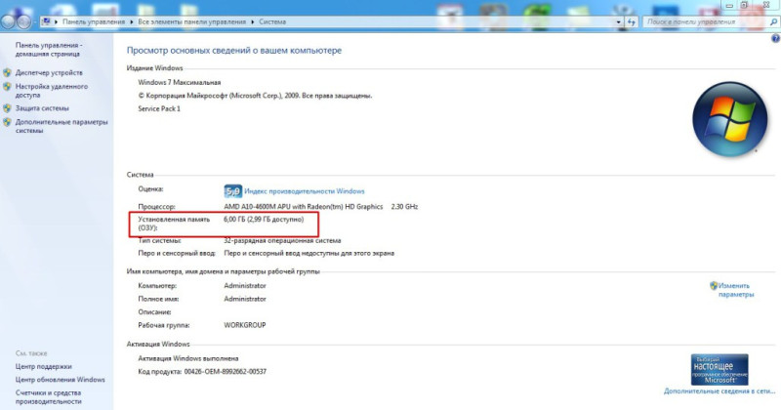Open Дополнительные параметры системы

pos(62,126)
